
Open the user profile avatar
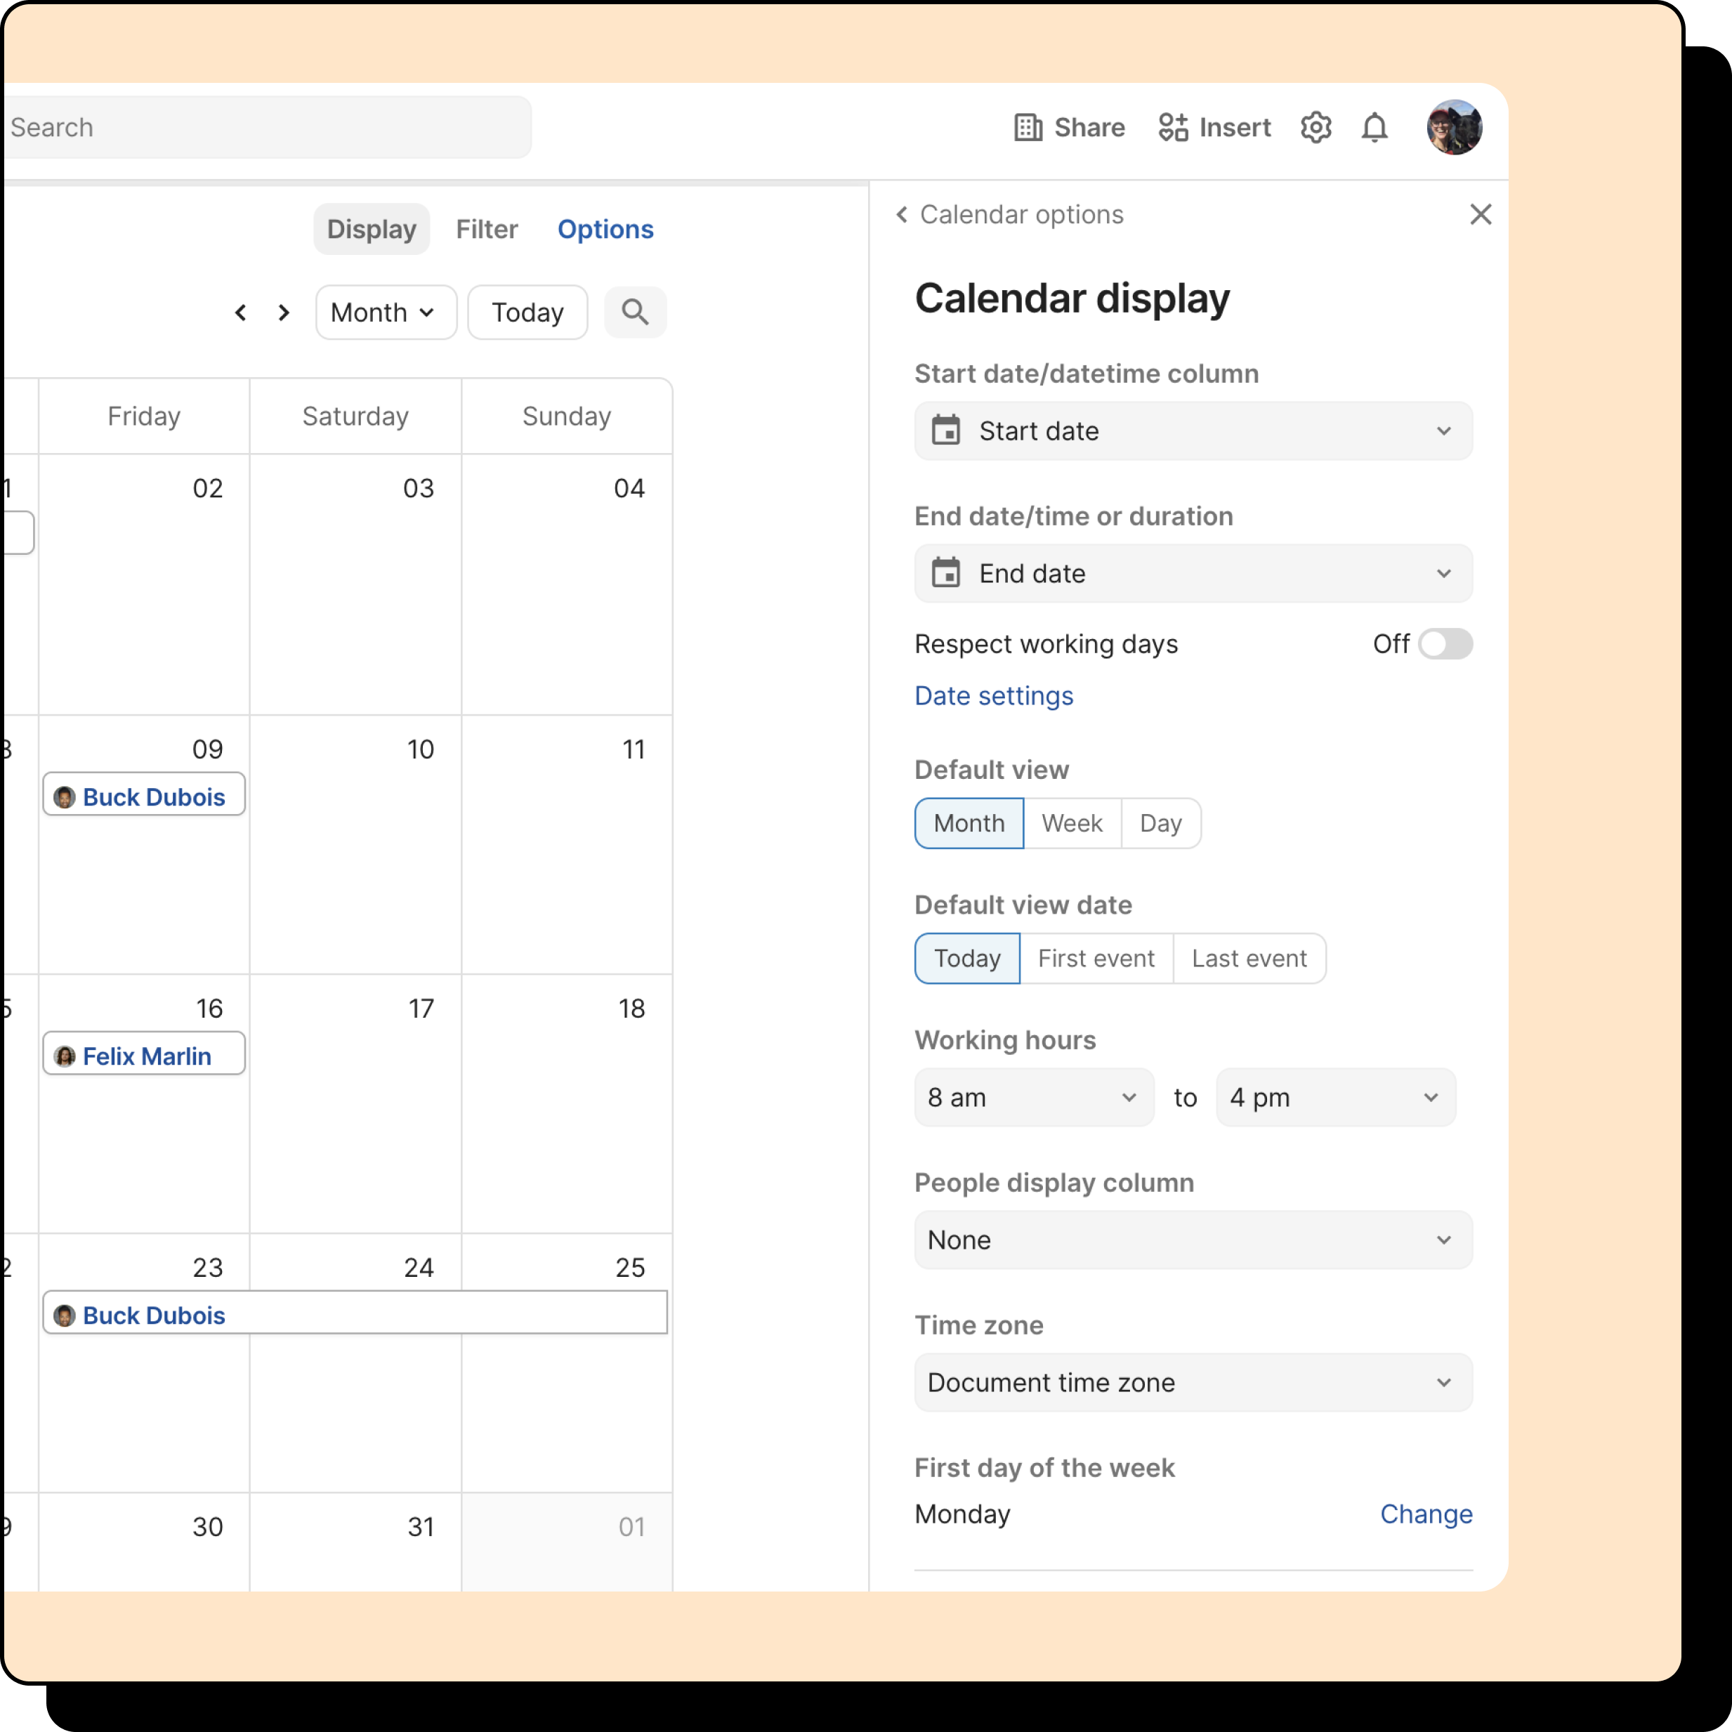[1453, 127]
